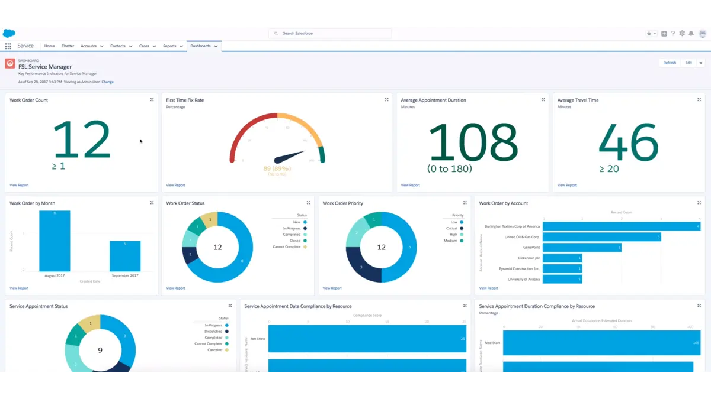Click the First Time Fix Rate gauge needle
This screenshot has width=711, height=399.
click(290, 157)
